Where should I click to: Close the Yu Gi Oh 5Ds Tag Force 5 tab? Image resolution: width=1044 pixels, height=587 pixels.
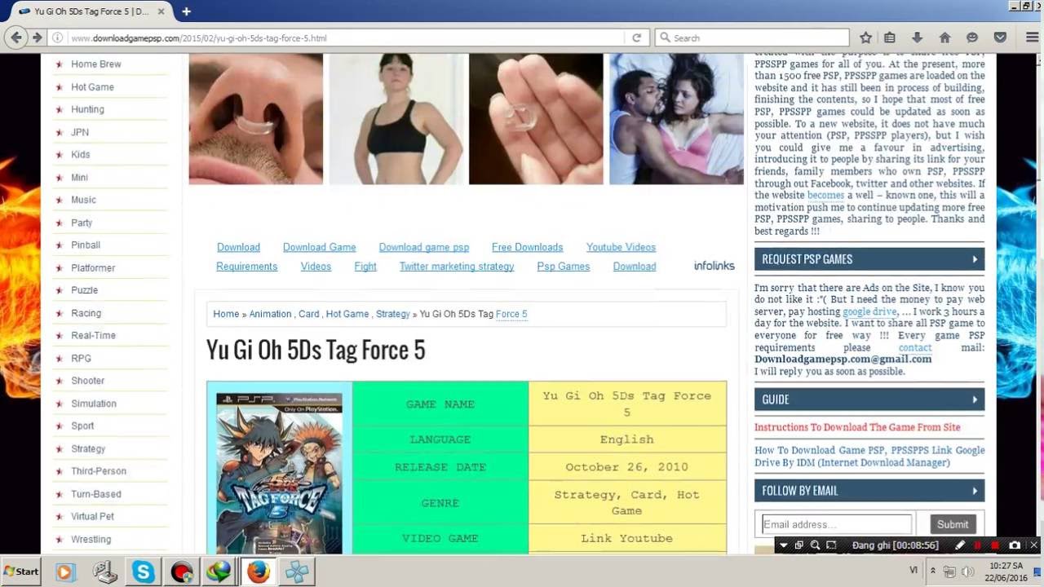163,11
